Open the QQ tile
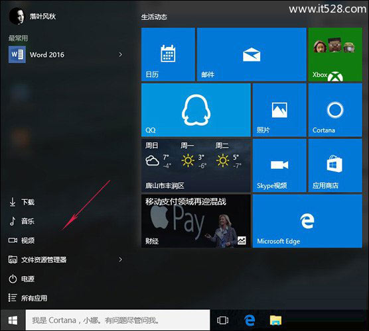The image size is (369, 331). click(x=196, y=110)
